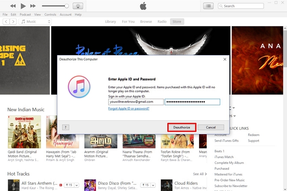Open the AirPlay output icon
This screenshot has width=287, height=191.
pos(77,6)
